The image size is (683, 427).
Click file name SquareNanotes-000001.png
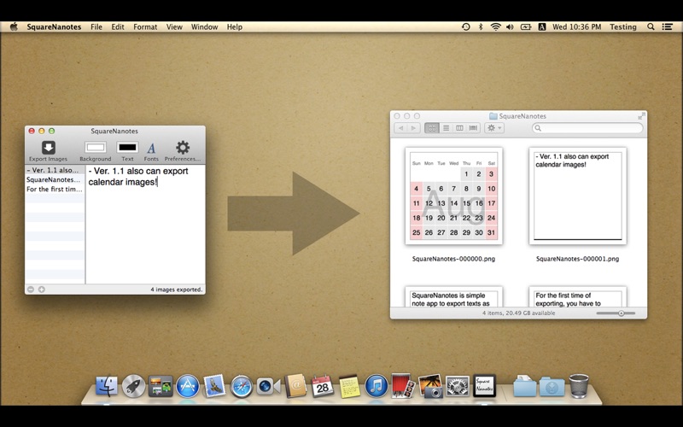coord(578,259)
